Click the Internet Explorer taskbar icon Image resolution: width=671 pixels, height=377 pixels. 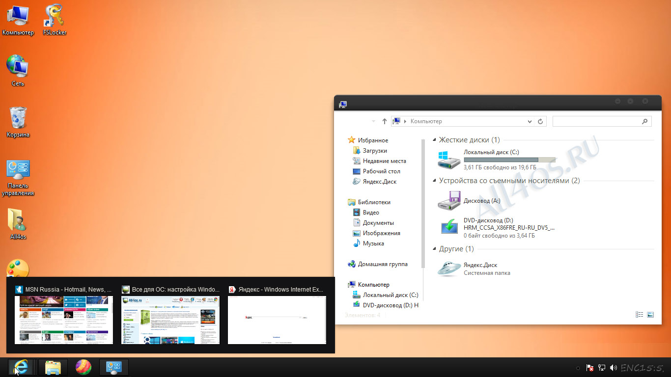pyautogui.click(x=22, y=367)
